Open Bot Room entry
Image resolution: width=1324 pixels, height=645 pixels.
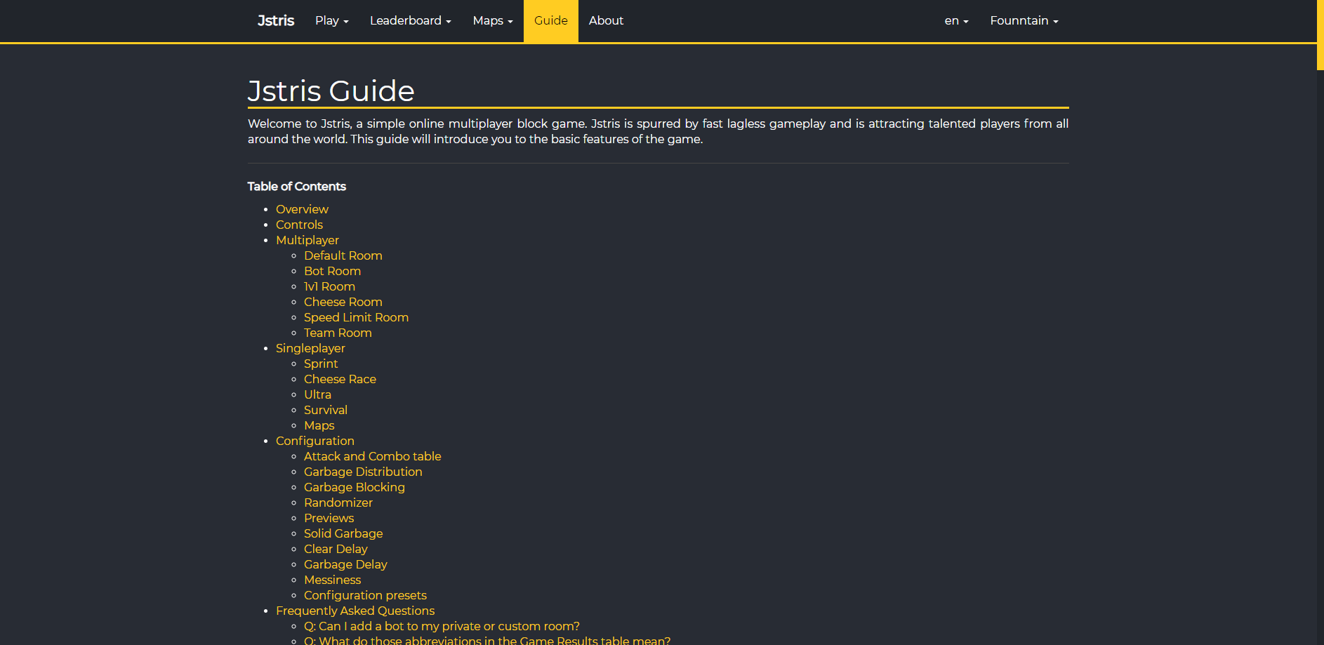point(332,271)
